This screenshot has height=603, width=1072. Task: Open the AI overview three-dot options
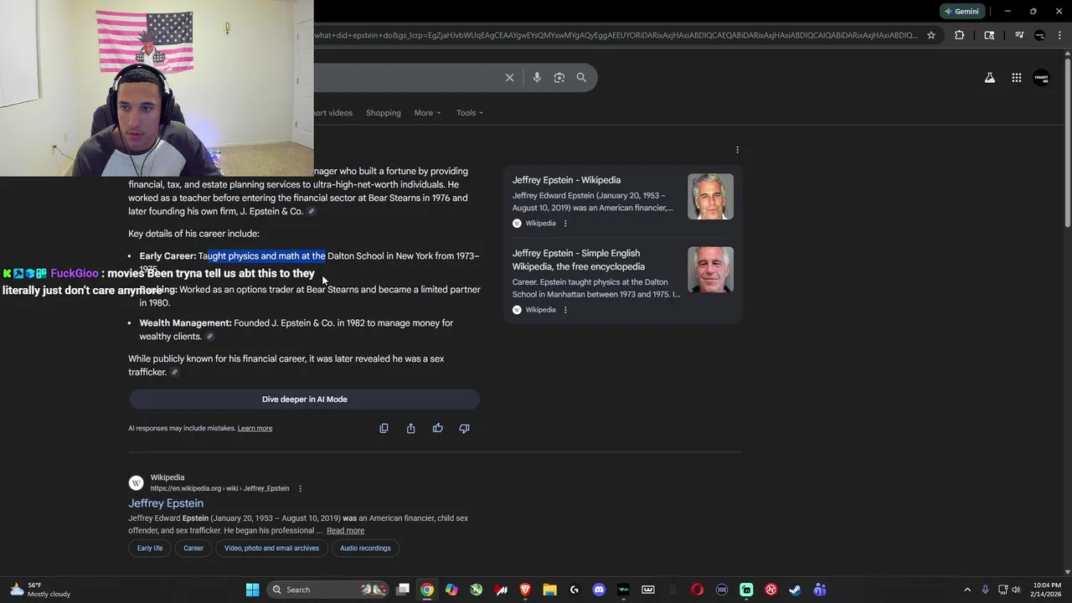pyautogui.click(x=737, y=150)
